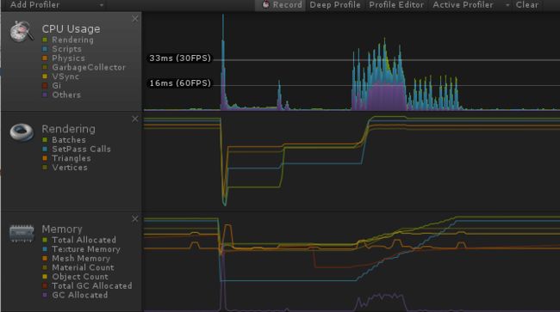The height and width of the screenshot is (312, 560).
Task: Toggle the Scripts color swatch
Action: (45, 49)
